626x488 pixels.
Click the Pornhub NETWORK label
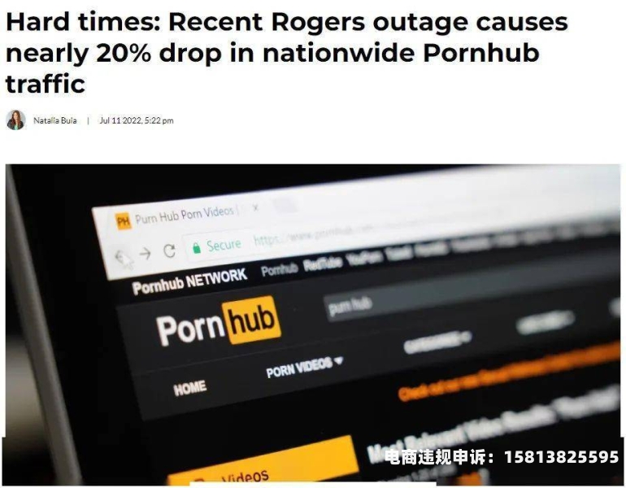[x=189, y=281]
